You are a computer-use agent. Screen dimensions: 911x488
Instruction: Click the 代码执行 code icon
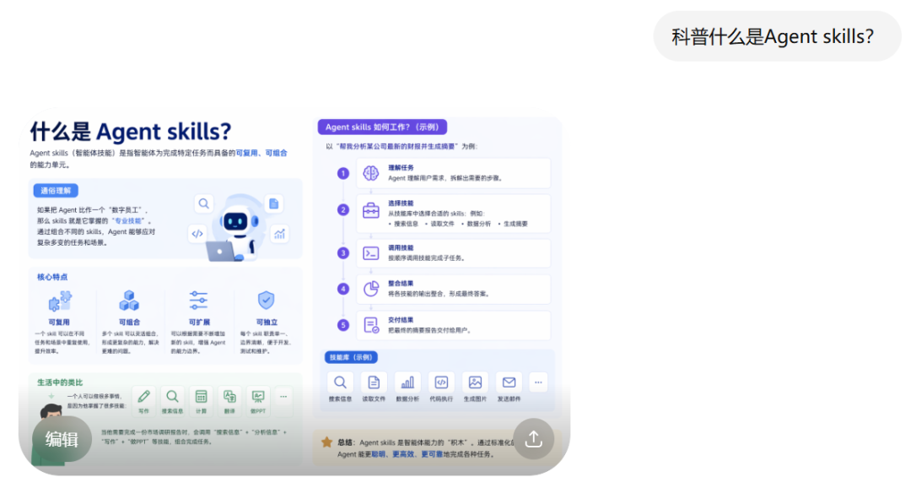pos(441,382)
